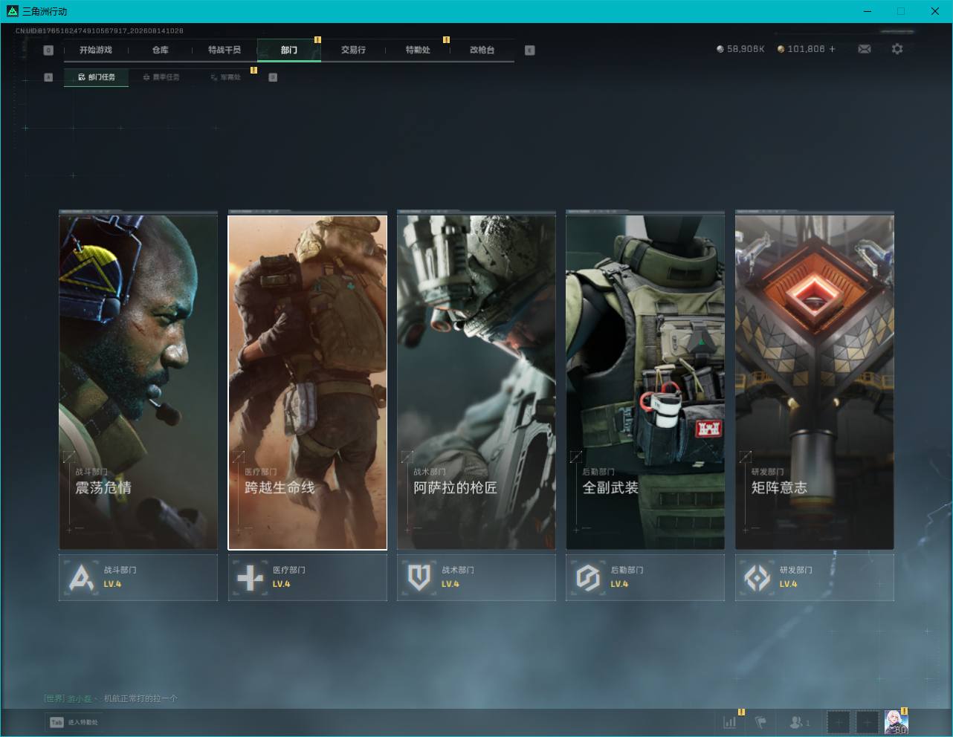Click the first empty squad slot plus
Image resolution: width=953 pixels, height=737 pixels.
(838, 721)
